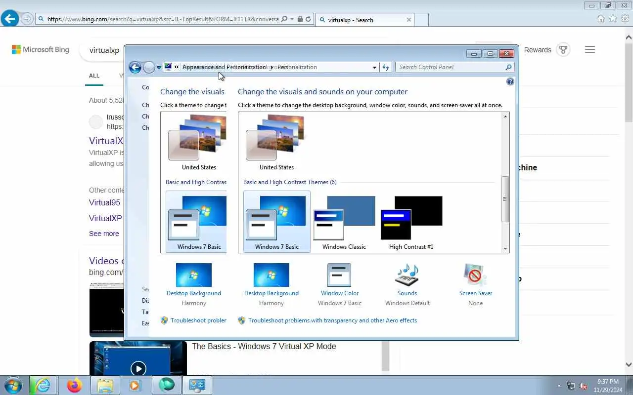
Task: Open Control Panel help with the question mark
Action: (x=510, y=81)
